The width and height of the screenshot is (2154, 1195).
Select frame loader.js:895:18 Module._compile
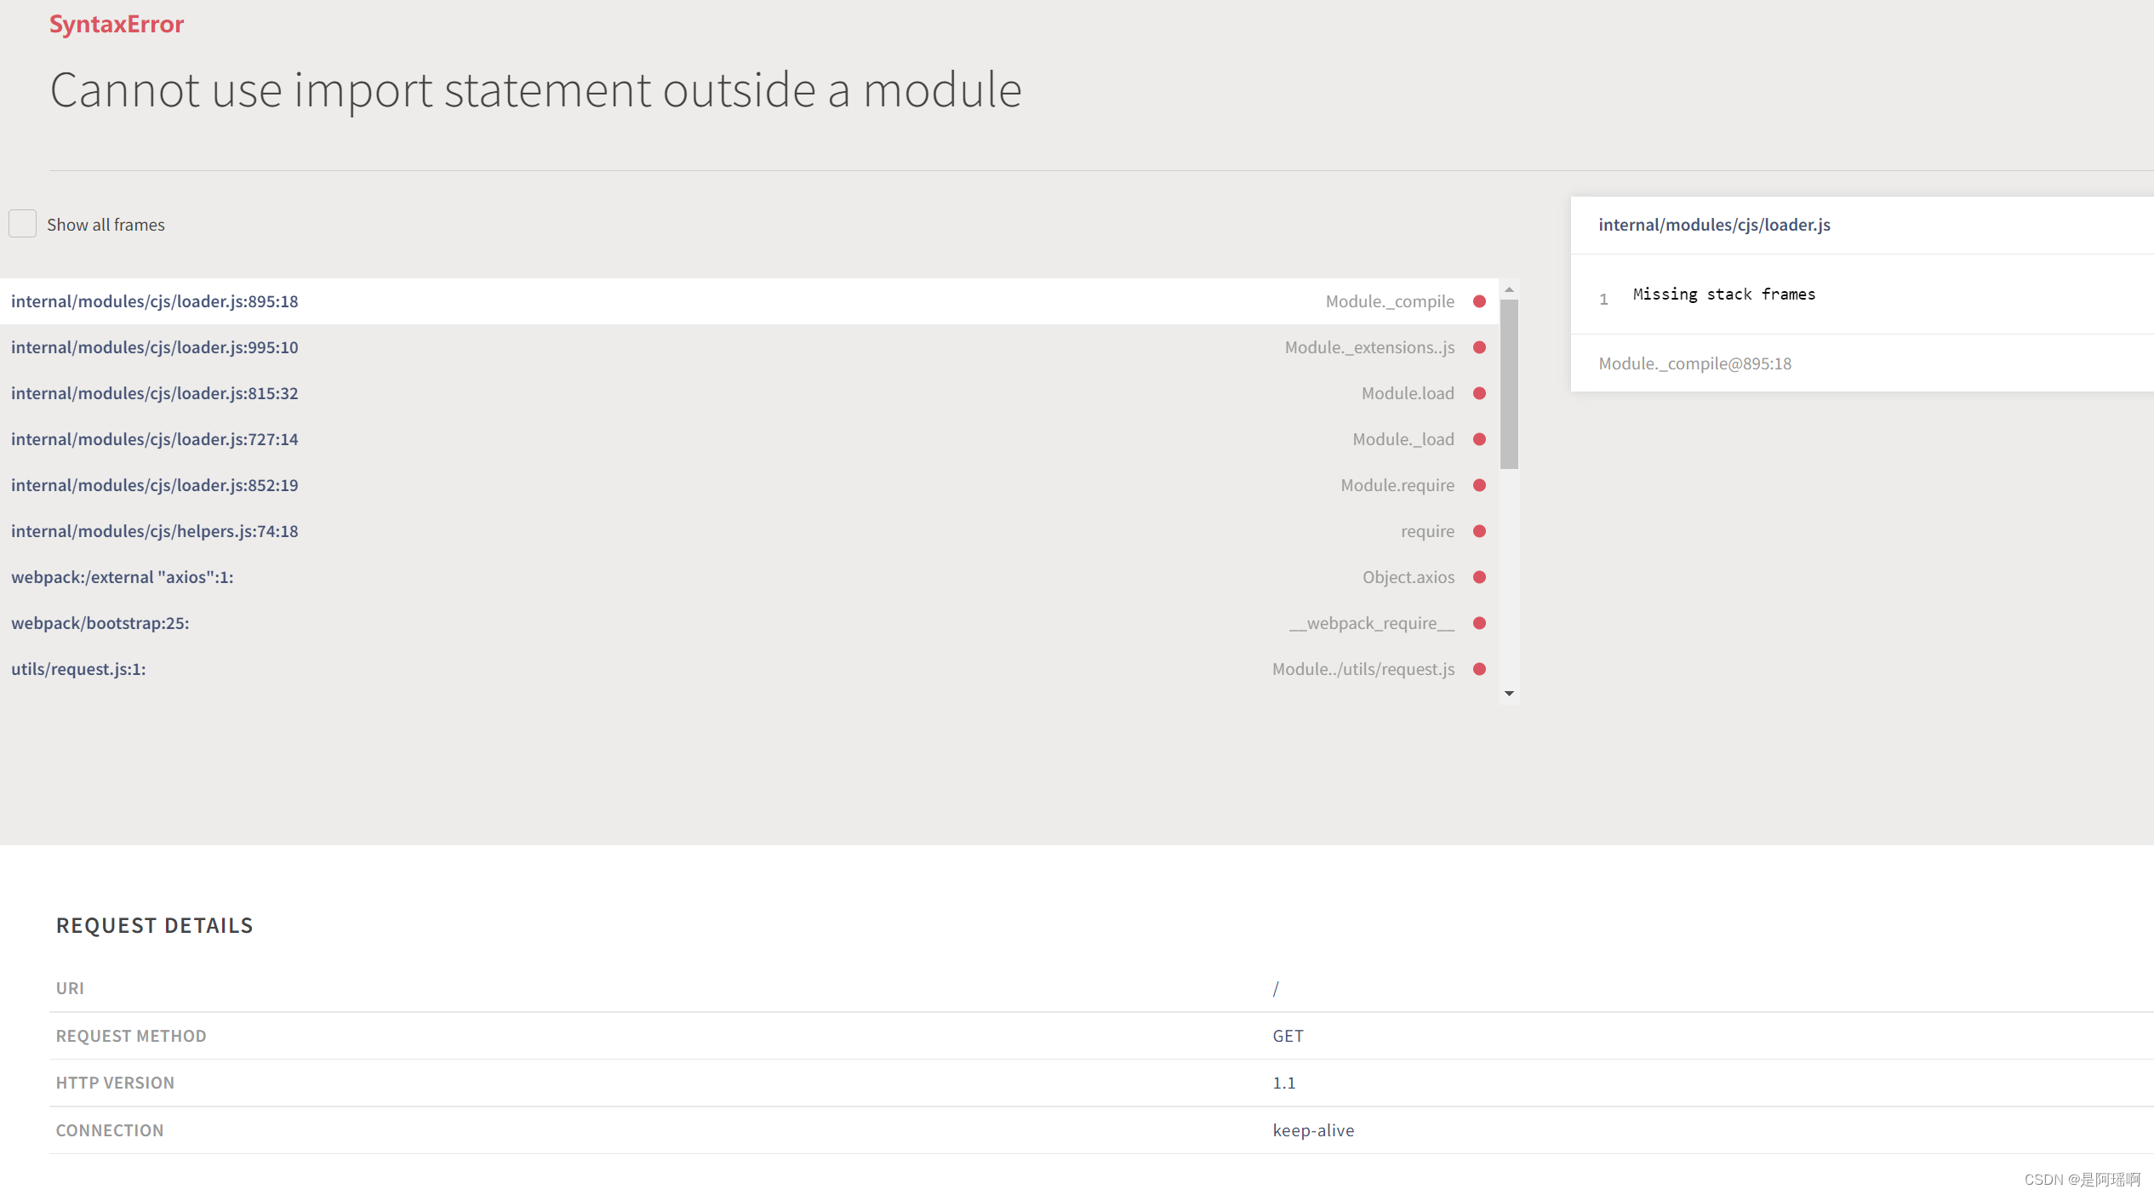(749, 301)
